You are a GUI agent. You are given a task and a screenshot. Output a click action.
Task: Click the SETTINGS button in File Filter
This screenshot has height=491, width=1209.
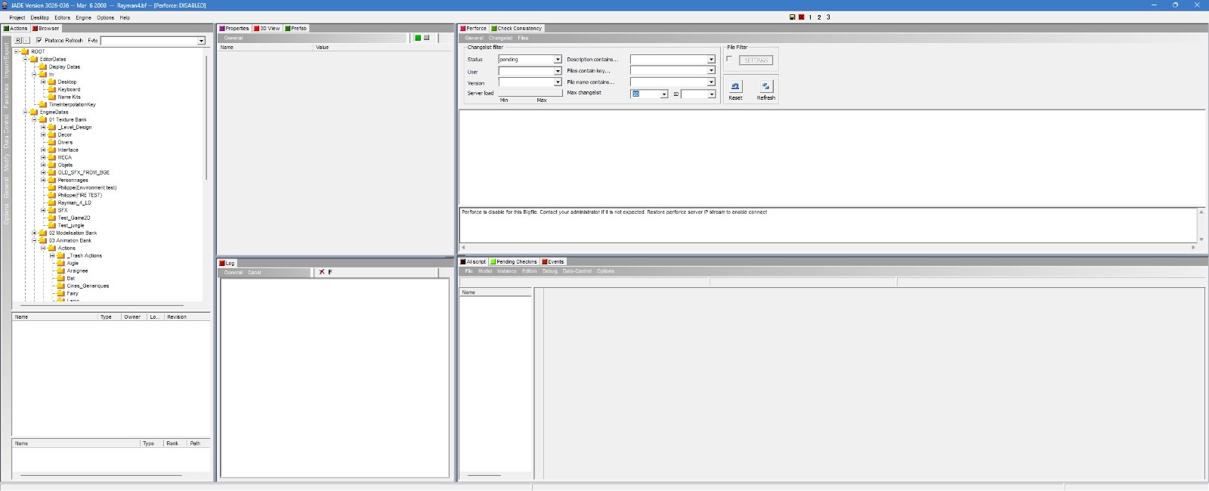(x=756, y=60)
